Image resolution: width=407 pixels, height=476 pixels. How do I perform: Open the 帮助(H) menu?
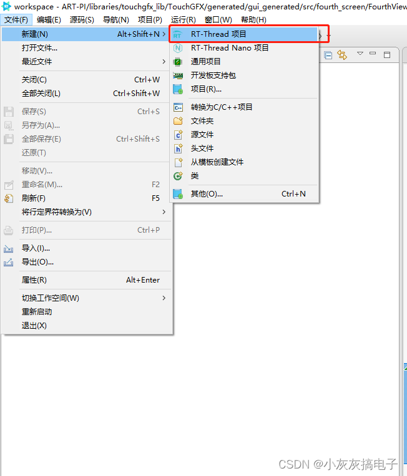(x=253, y=20)
